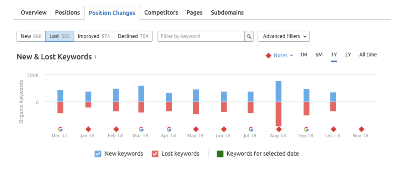
Task: Open the Advanced filters dropdown
Action: coord(284,36)
